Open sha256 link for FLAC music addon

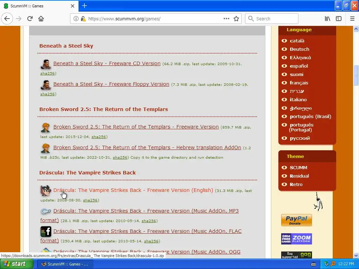pos(151,241)
